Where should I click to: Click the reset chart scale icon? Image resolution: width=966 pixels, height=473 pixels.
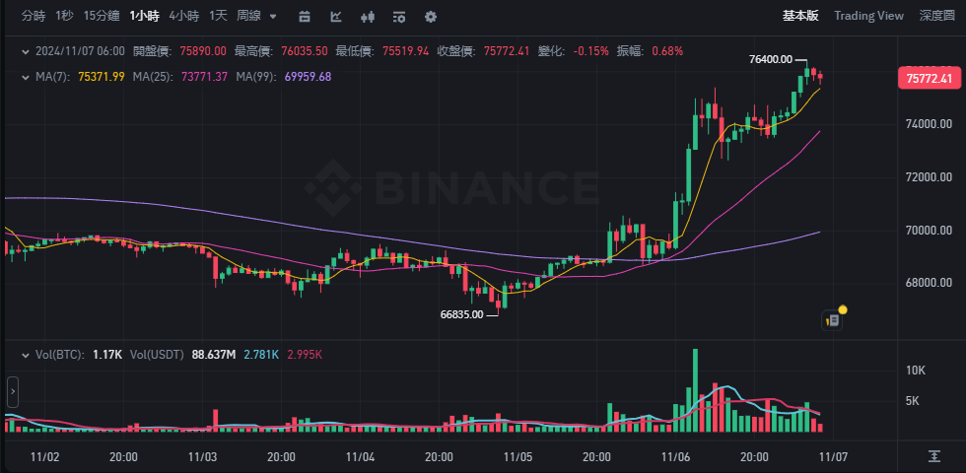tap(933, 456)
